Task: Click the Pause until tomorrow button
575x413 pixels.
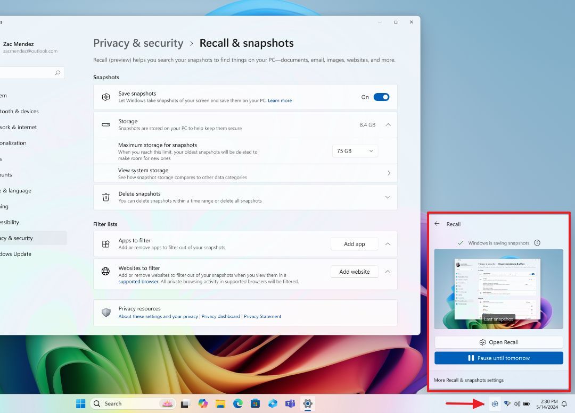Action: (498, 358)
